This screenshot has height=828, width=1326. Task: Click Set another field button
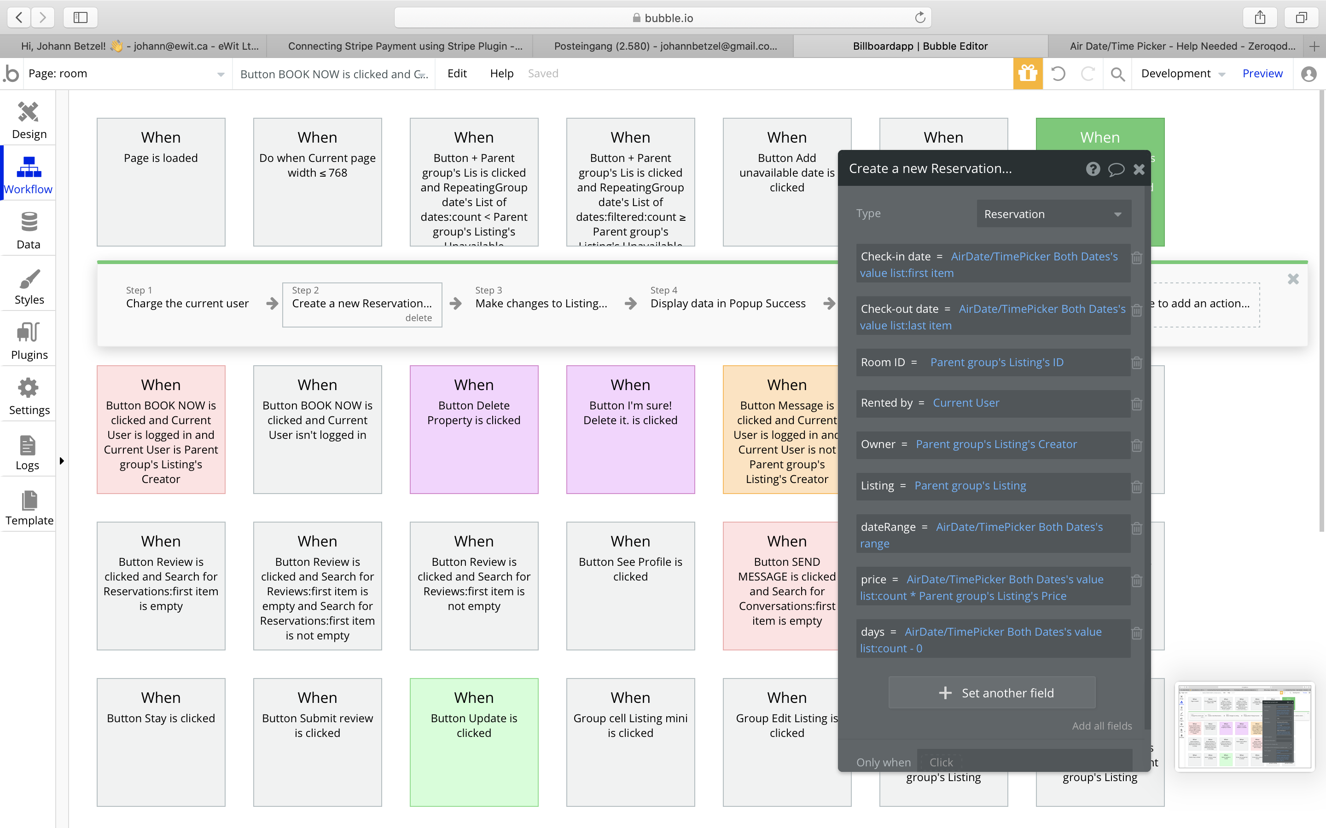(x=992, y=693)
